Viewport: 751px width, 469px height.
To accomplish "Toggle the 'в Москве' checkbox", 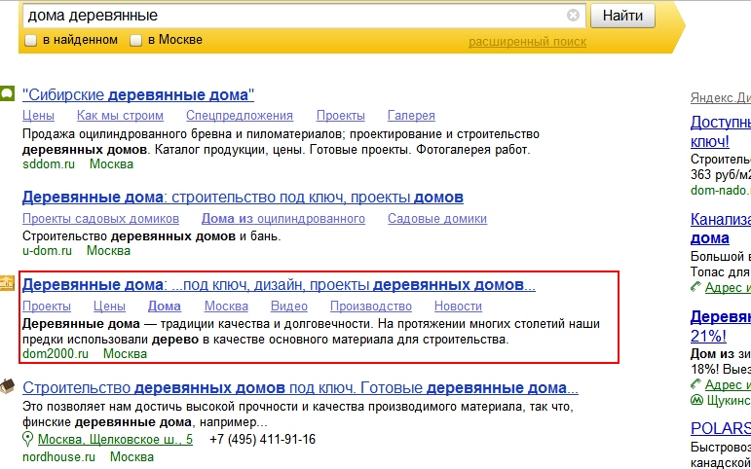I will 136,40.
